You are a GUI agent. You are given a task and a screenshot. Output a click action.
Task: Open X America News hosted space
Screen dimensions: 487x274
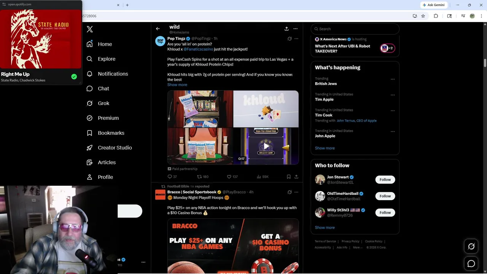point(355,45)
